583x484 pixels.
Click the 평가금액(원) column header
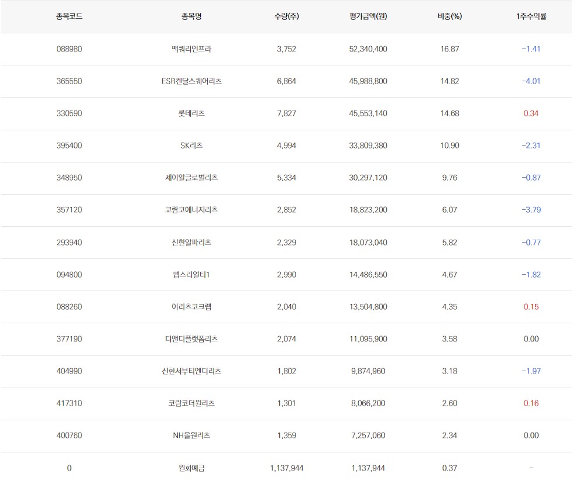click(x=368, y=16)
